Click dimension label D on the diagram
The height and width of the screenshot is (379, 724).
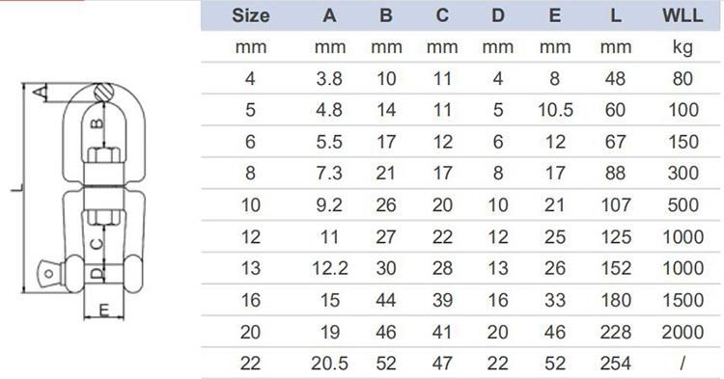[96, 274]
